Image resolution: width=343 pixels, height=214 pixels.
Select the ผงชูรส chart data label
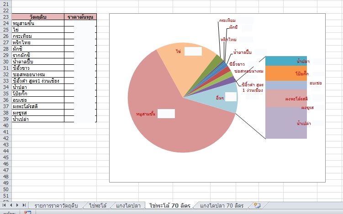click(307, 108)
